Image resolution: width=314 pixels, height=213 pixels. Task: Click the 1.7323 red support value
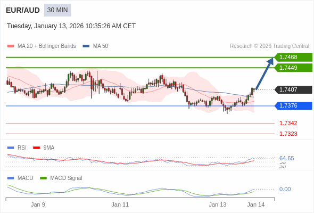[288, 134]
